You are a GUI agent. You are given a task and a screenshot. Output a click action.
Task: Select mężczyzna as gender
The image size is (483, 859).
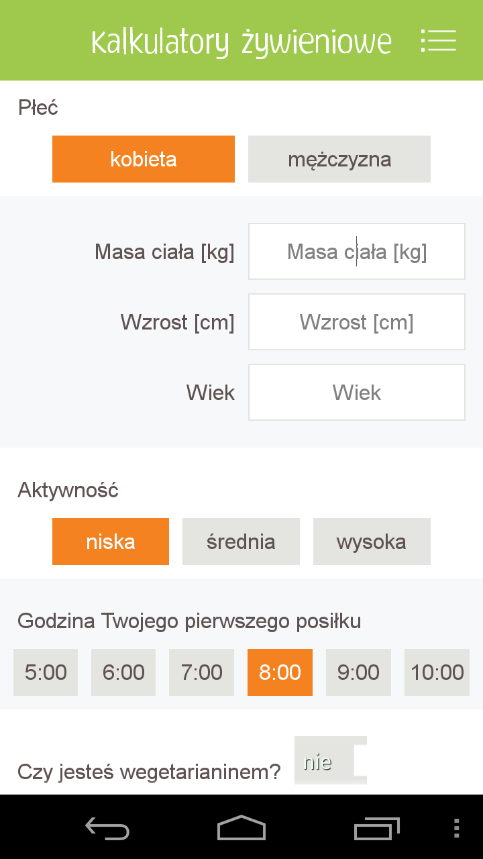[339, 159]
